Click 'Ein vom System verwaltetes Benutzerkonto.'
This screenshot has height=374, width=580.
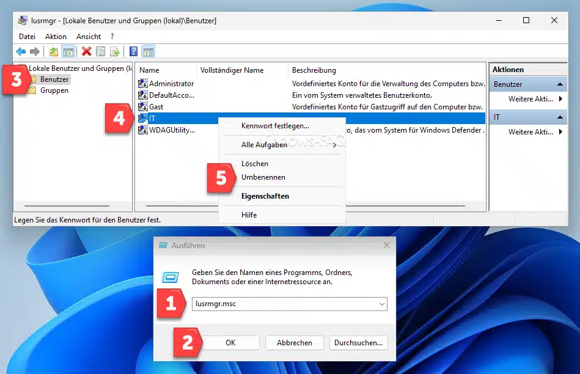tap(362, 95)
